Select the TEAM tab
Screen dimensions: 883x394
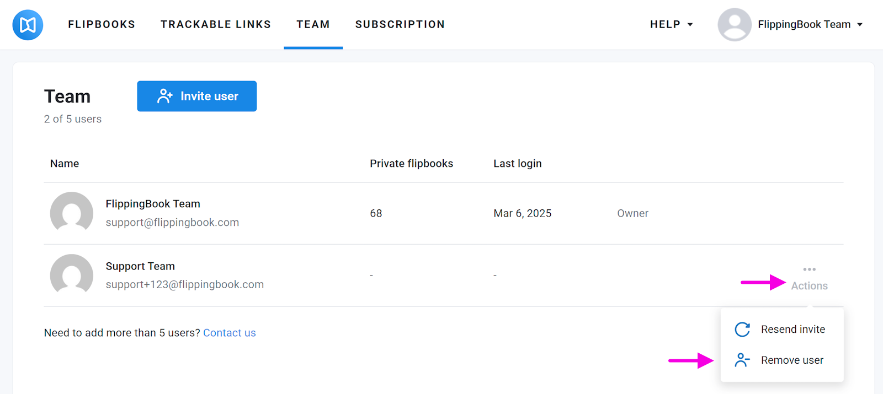(x=313, y=24)
